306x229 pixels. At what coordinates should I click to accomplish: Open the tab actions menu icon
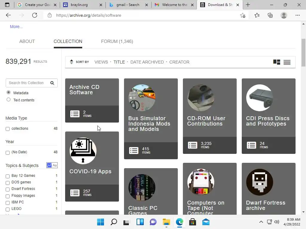click(x=7, y=5)
